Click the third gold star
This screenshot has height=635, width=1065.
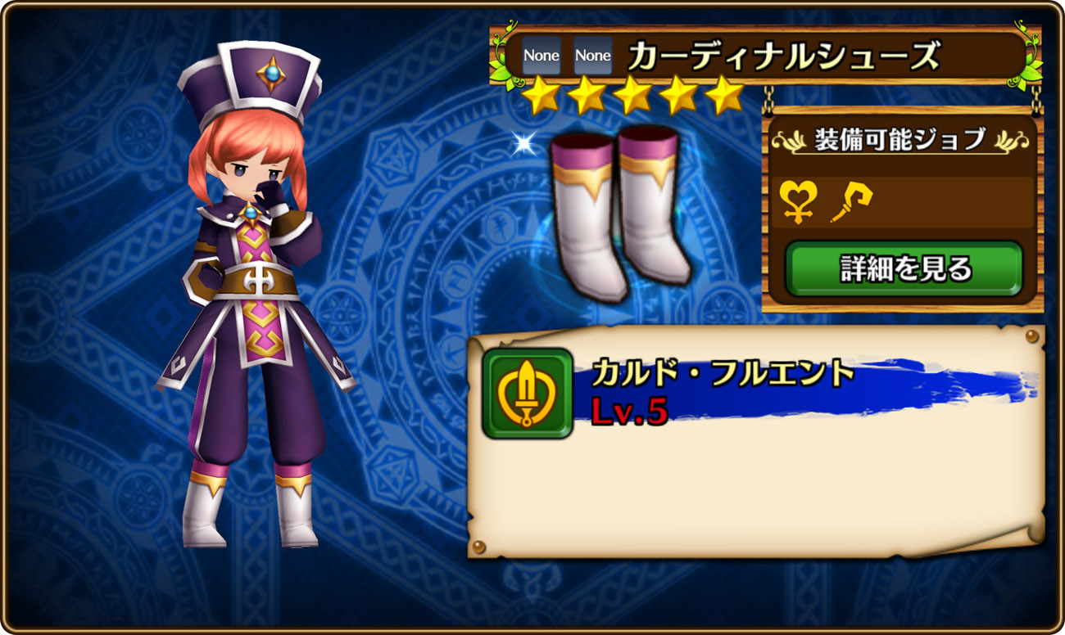[632, 96]
